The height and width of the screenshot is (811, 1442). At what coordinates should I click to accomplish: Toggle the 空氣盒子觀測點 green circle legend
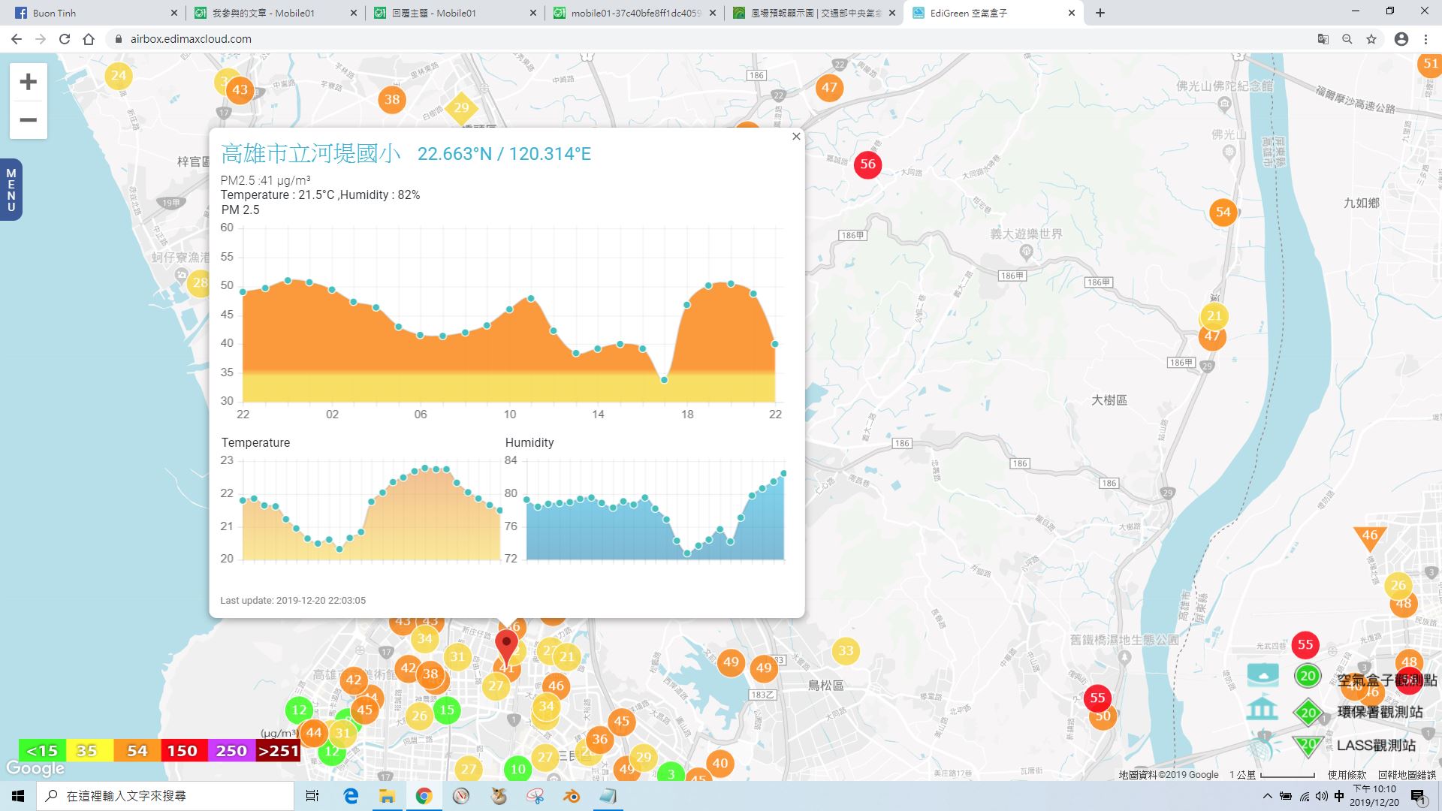1308,676
